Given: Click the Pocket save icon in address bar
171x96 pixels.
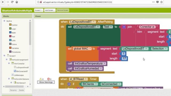Looking at the screenshot, I should click(157, 2).
